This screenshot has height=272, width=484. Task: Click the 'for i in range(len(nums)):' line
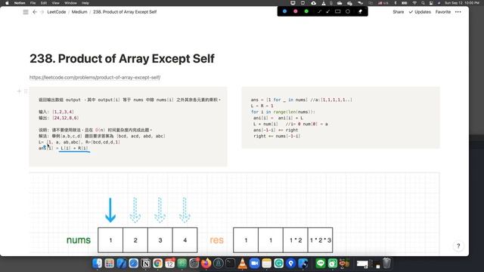coord(283,112)
